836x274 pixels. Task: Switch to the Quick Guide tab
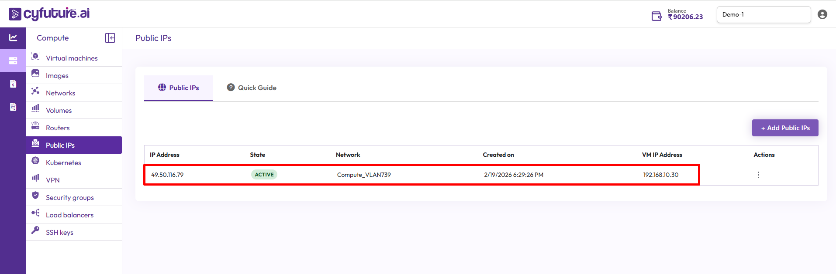252,88
